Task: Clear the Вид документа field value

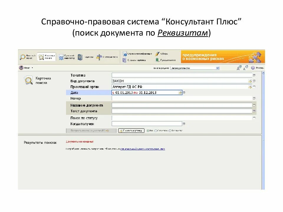Action: point(250,81)
